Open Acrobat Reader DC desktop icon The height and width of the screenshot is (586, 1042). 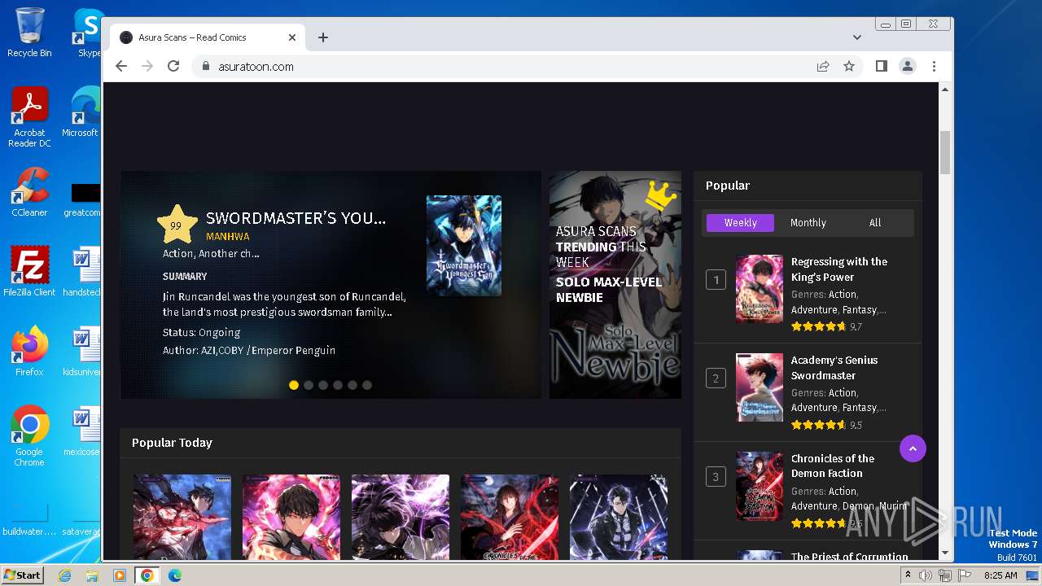pos(29,118)
